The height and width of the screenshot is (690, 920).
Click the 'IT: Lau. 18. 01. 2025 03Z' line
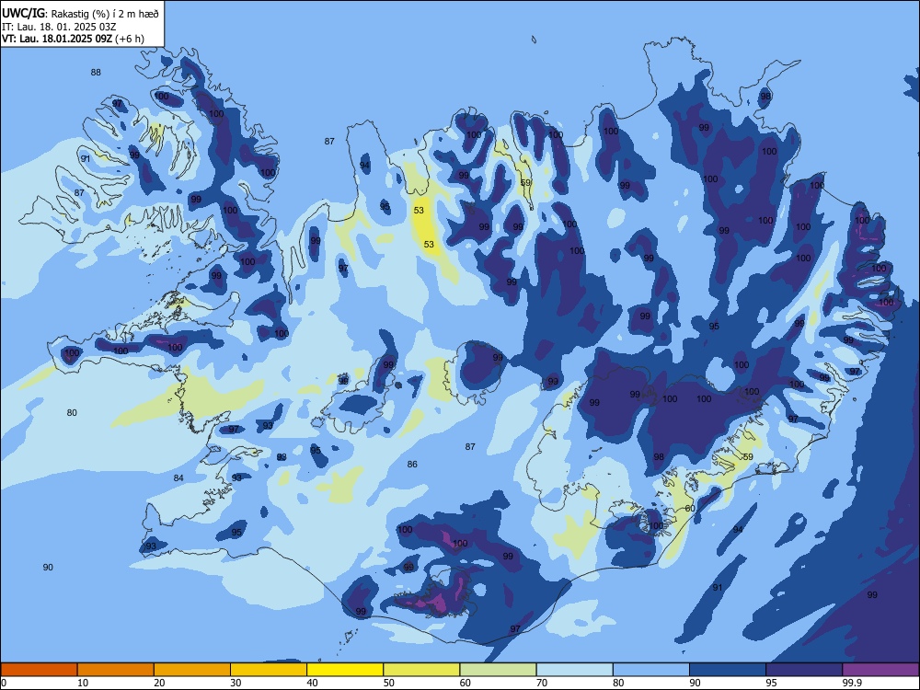click(59, 27)
